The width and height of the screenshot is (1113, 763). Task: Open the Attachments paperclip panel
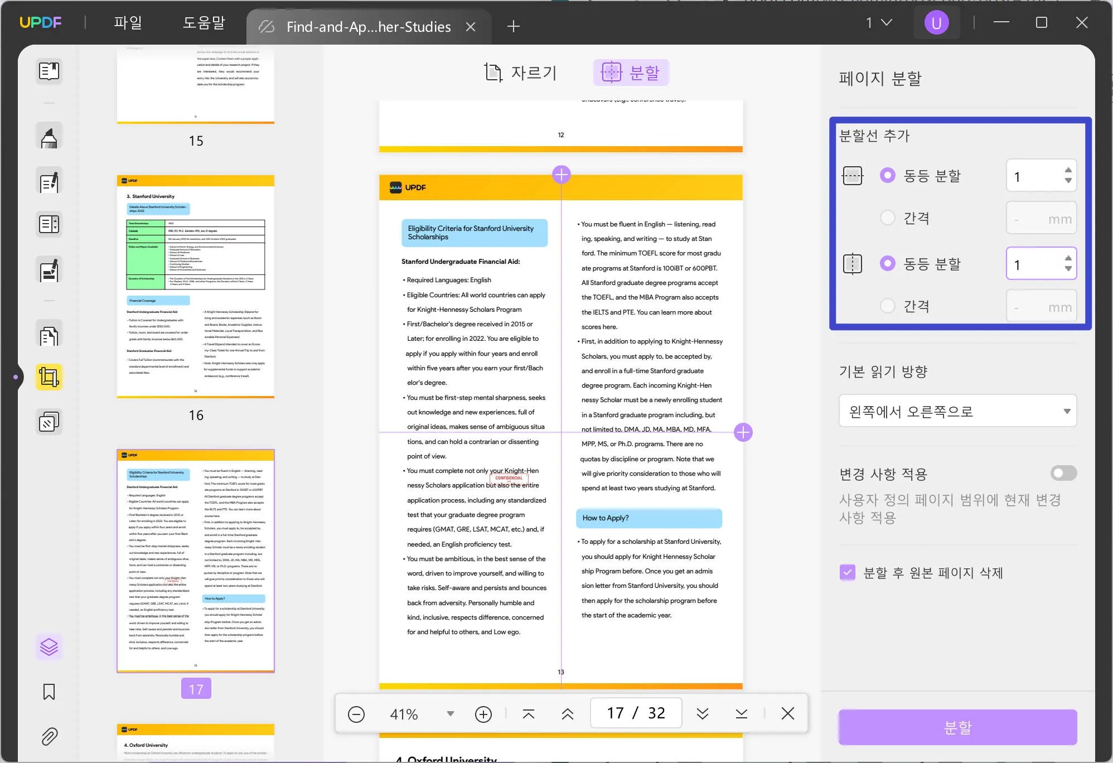[x=49, y=737]
